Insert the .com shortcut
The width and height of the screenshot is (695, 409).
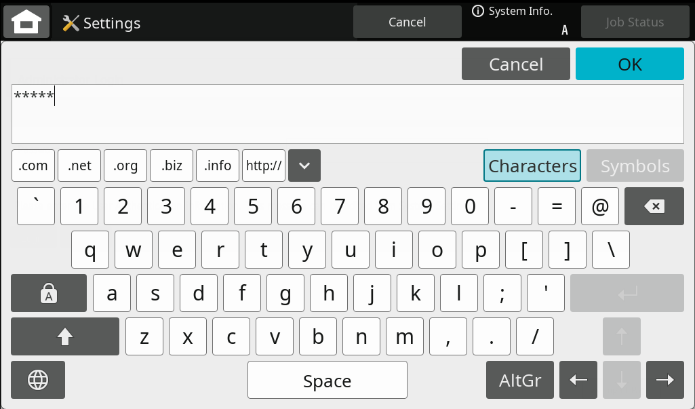pos(33,165)
